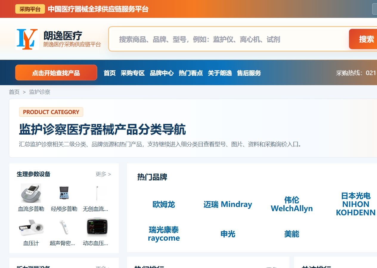Open the 血压计 product image

31,228
